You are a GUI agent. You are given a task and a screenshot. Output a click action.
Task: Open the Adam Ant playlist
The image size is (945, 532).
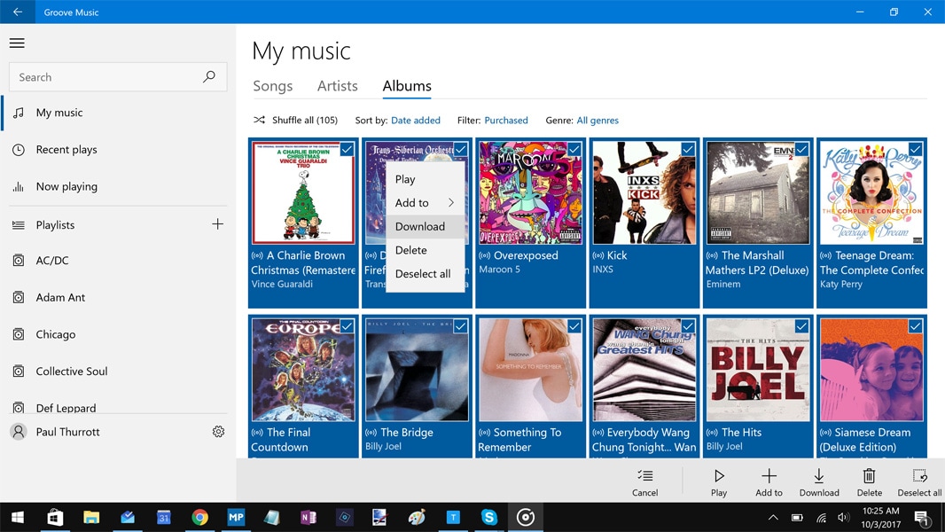[x=118, y=297]
